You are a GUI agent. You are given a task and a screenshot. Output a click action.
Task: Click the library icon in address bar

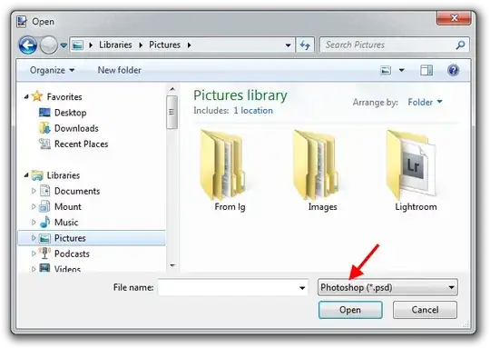coord(77,45)
